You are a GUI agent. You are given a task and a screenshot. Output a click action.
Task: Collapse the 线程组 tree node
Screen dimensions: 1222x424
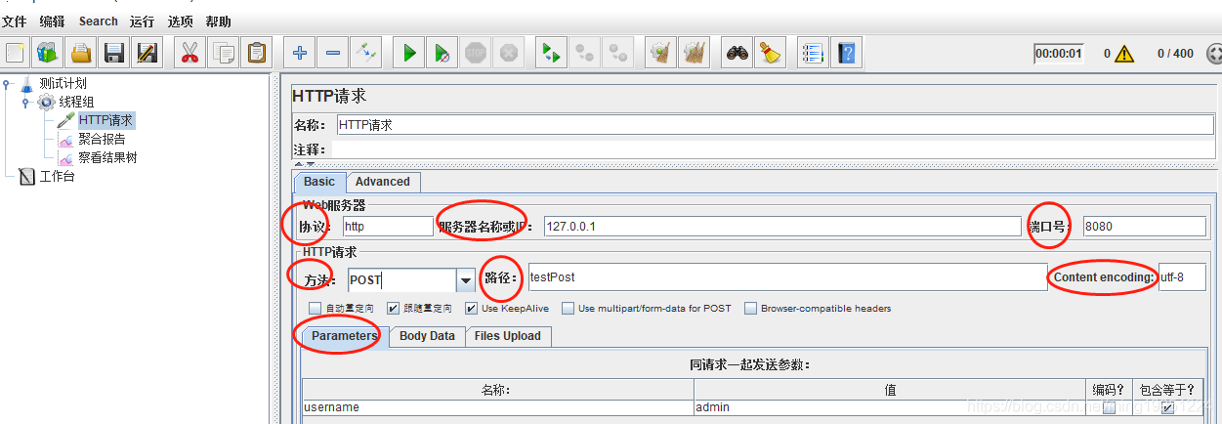(26, 103)
